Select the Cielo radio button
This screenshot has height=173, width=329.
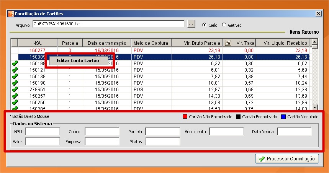[x=205, y=25]
